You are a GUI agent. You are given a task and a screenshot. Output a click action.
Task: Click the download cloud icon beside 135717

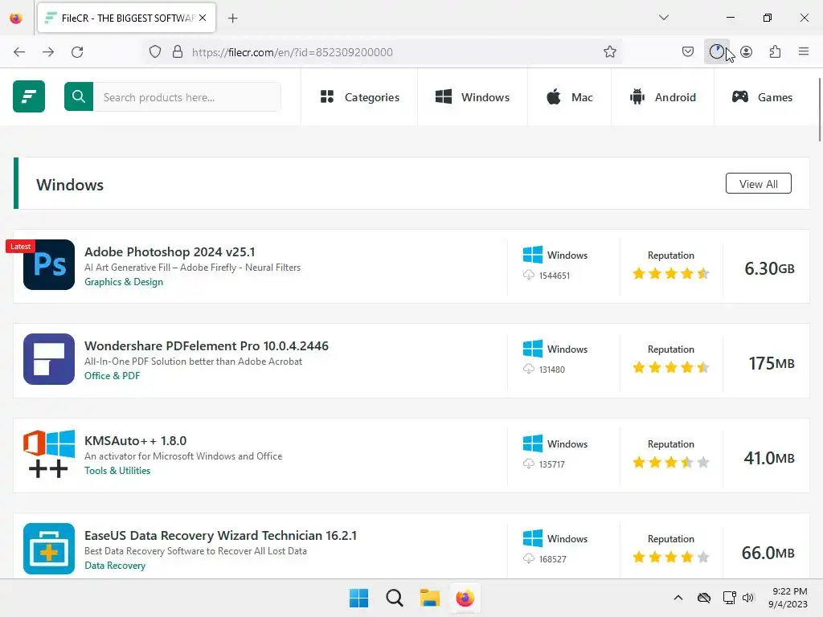[x=529, y=464]
